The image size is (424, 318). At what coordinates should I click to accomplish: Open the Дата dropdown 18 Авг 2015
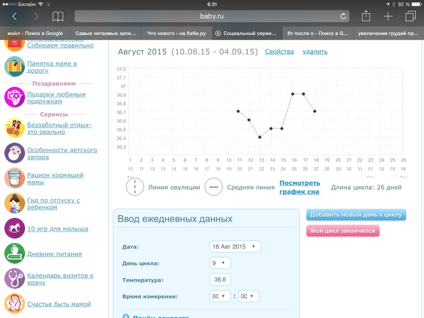[x=235, y=246]
